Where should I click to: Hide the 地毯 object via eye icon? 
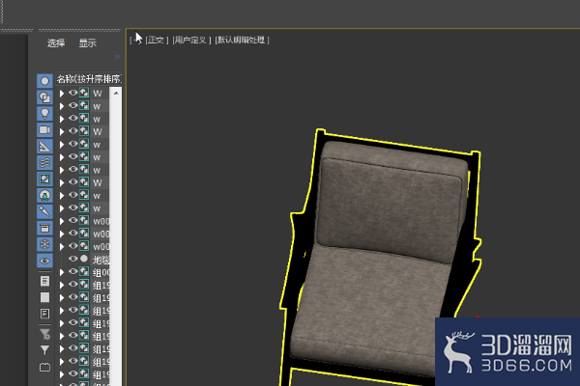point(72,259)
